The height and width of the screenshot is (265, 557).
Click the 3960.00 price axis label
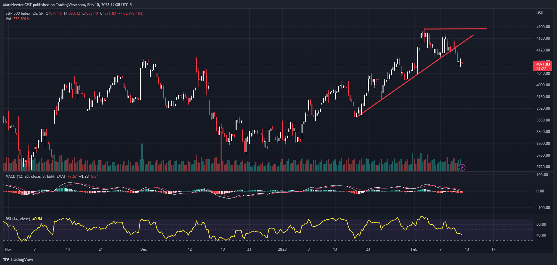(543, 97)
